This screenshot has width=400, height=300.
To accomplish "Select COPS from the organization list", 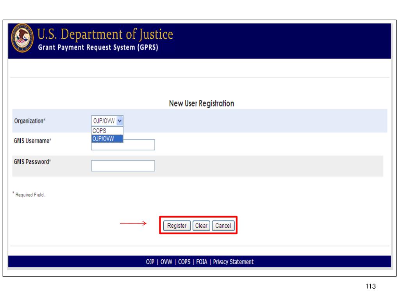I will 107,130.
